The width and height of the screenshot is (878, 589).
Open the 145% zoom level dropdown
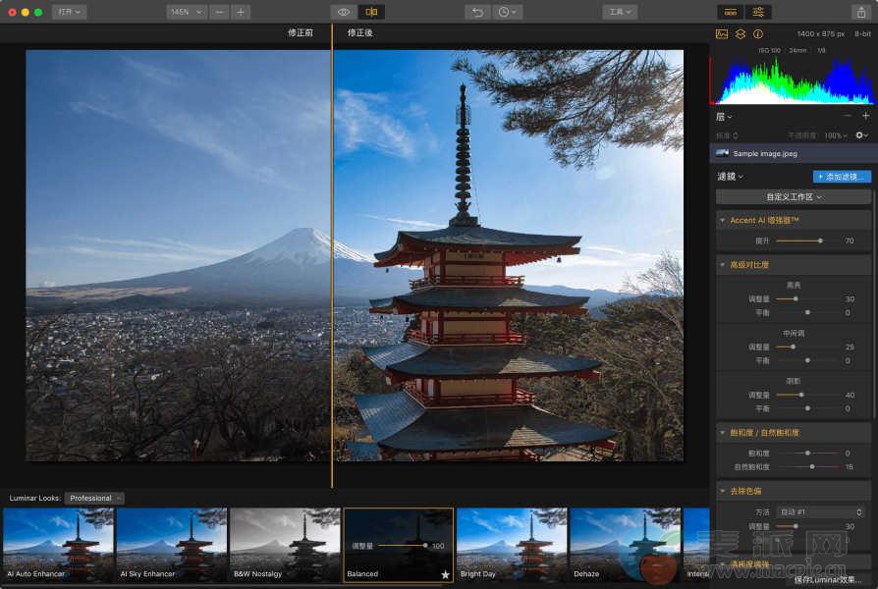click(186, 12)
